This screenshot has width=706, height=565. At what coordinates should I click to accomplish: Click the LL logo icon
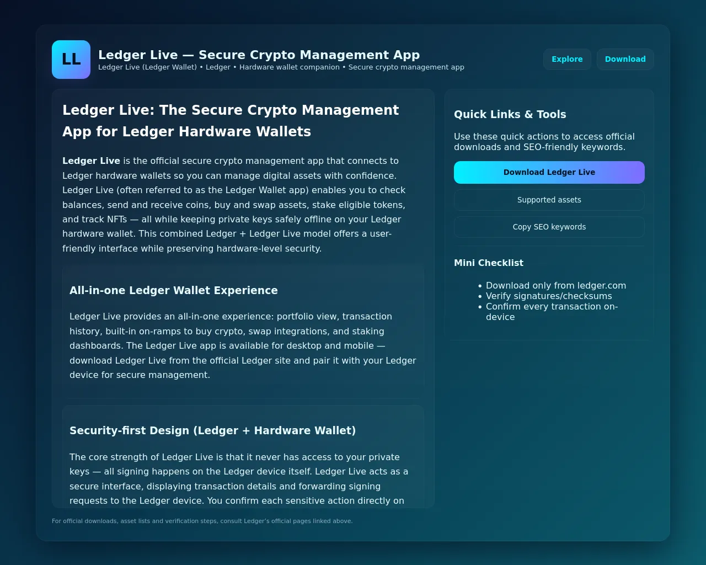(x=71, y=60)
